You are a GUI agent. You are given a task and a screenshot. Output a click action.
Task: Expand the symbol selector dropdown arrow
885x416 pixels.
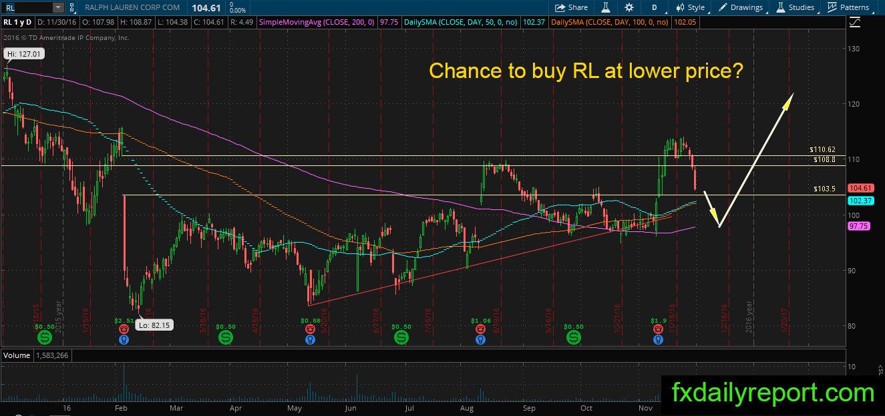[x=57, y=7]
